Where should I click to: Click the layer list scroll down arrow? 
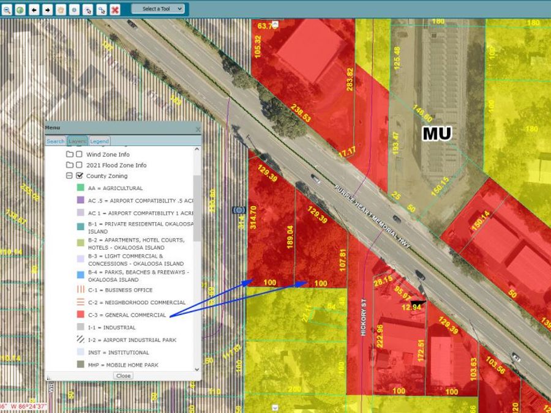coord(197,369)
